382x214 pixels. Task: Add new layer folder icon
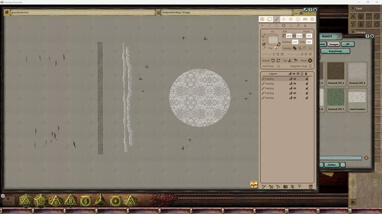[285, 187]
